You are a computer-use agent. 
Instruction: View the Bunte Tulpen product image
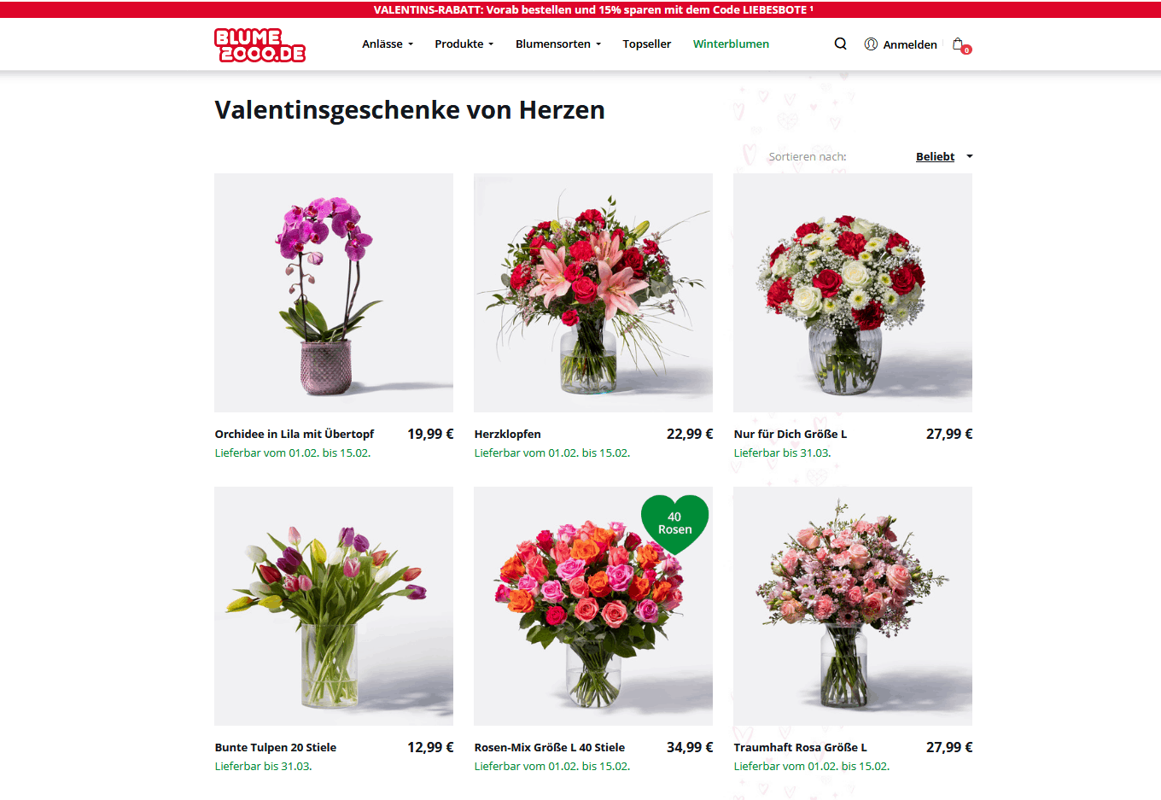pos(334,606)
